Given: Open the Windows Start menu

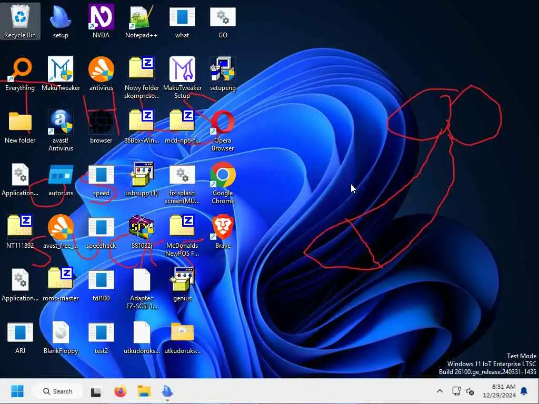Looking at the screenshot, I should pos(17,391).
